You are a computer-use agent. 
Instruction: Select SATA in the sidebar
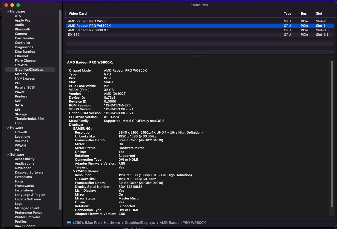coord(19,105)
